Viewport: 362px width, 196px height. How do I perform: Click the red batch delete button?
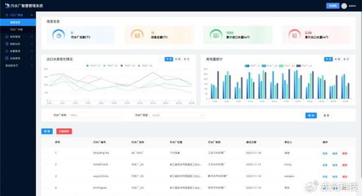[x=64, y=131]
